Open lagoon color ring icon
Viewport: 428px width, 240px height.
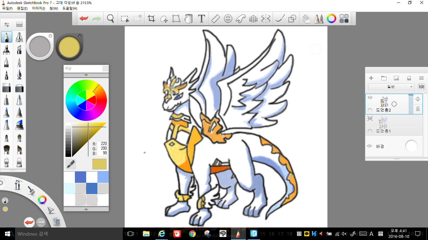pos(42,199)
